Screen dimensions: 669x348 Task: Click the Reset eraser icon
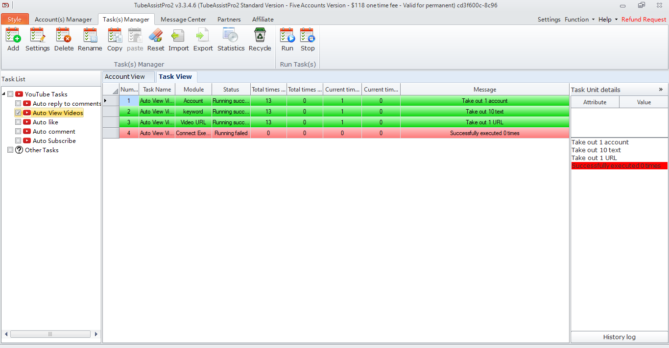pyautogui.click(x=156, y=36)
